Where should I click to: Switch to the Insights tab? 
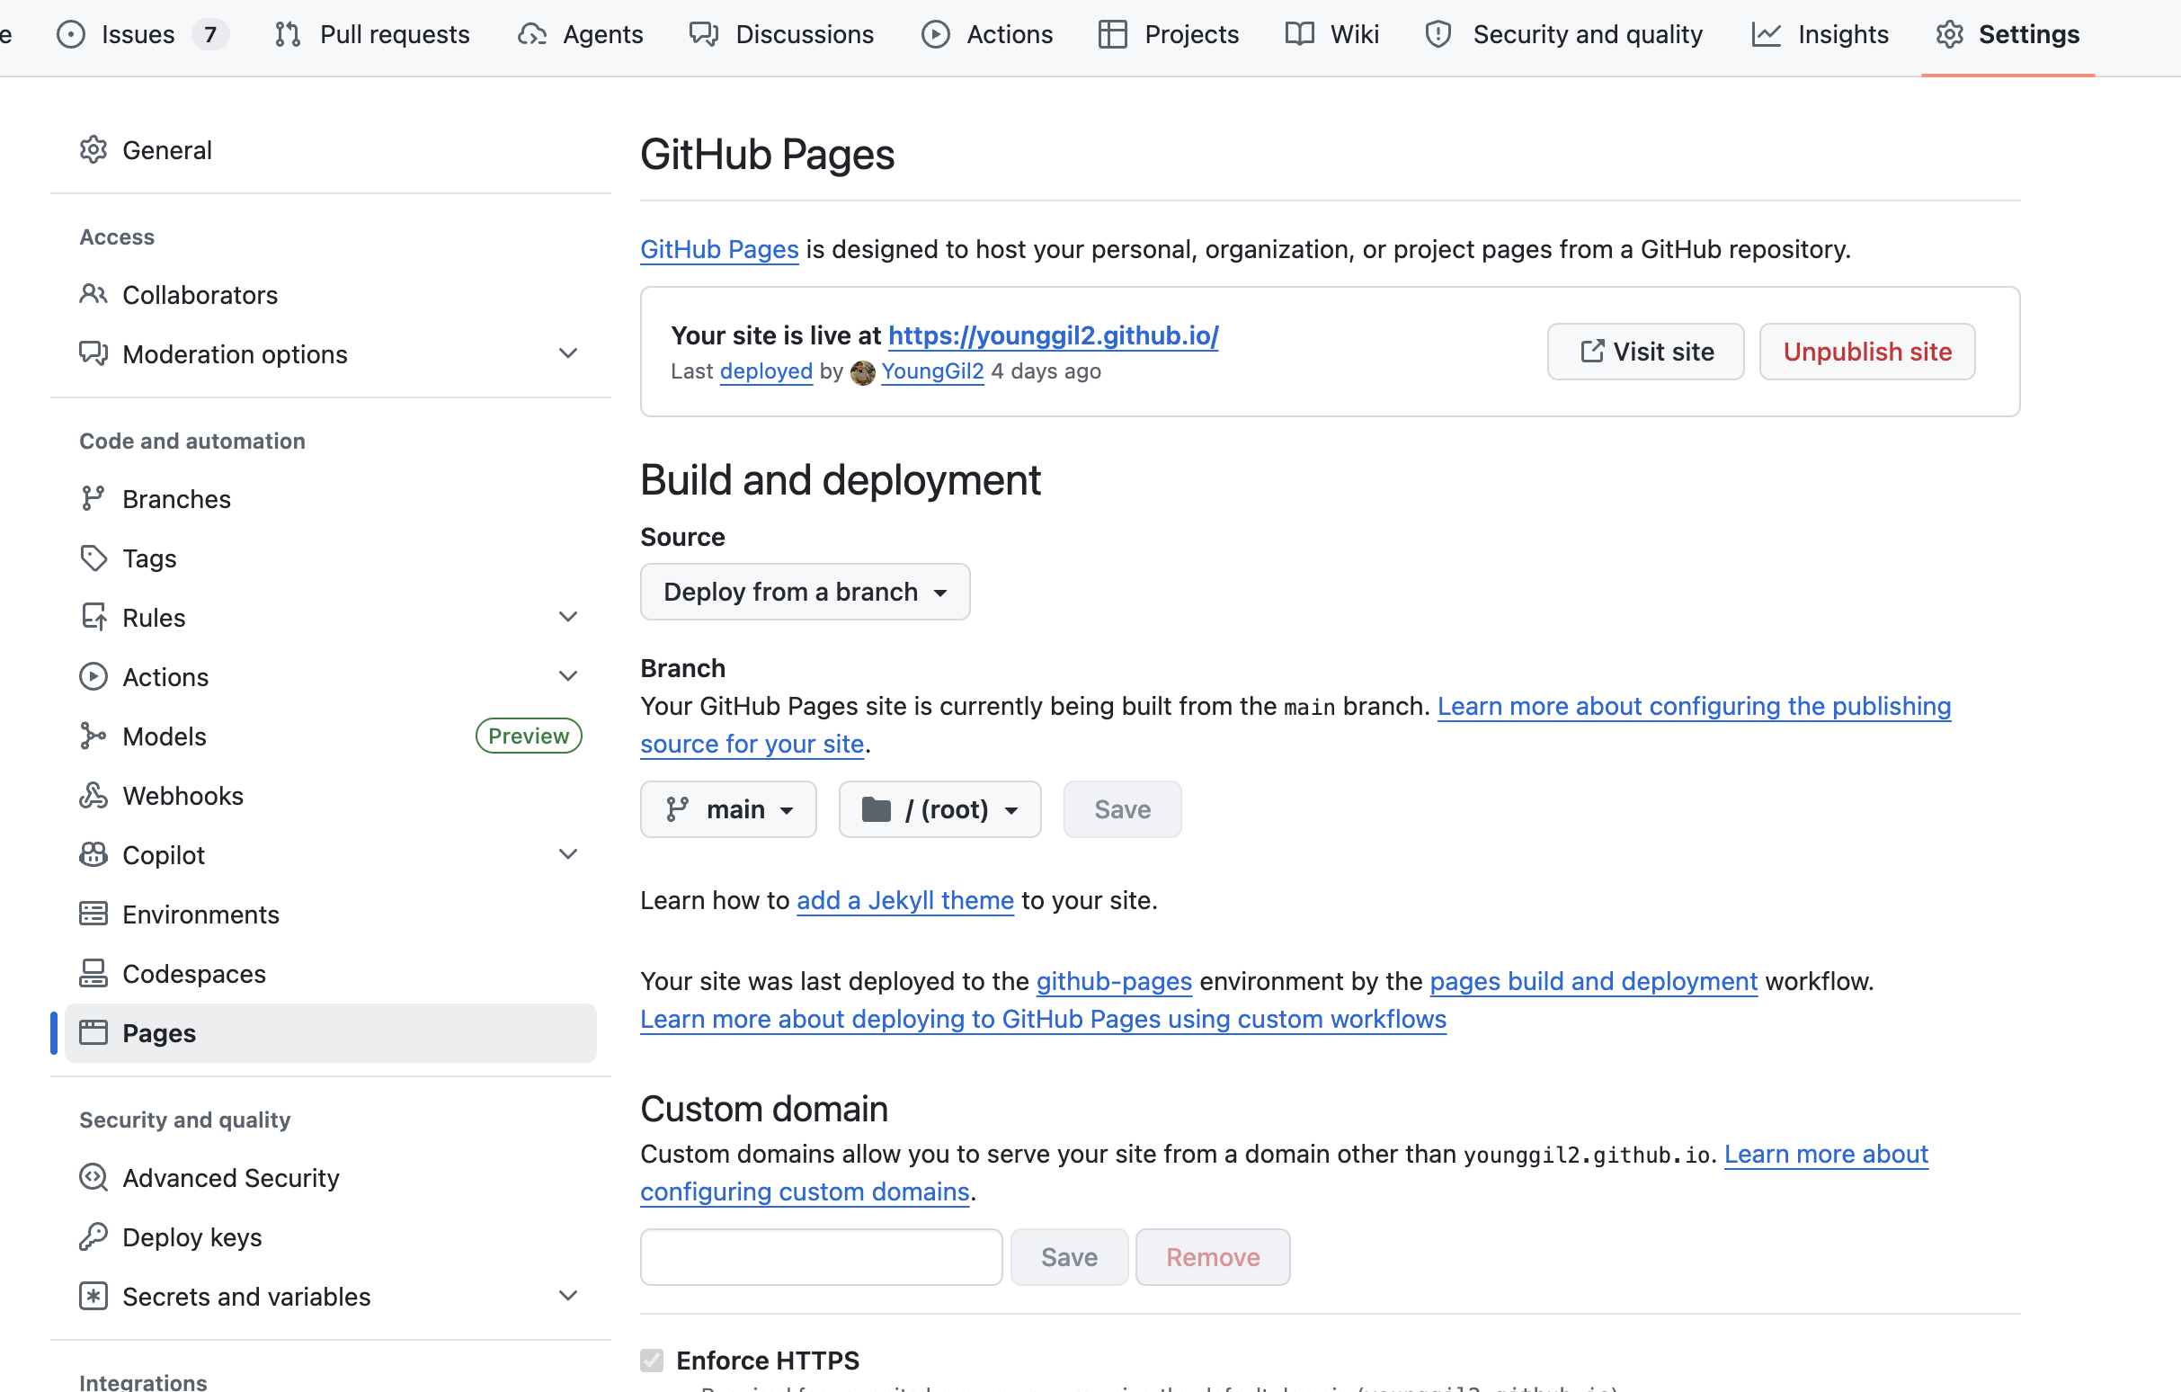(x=1820, y=34)
